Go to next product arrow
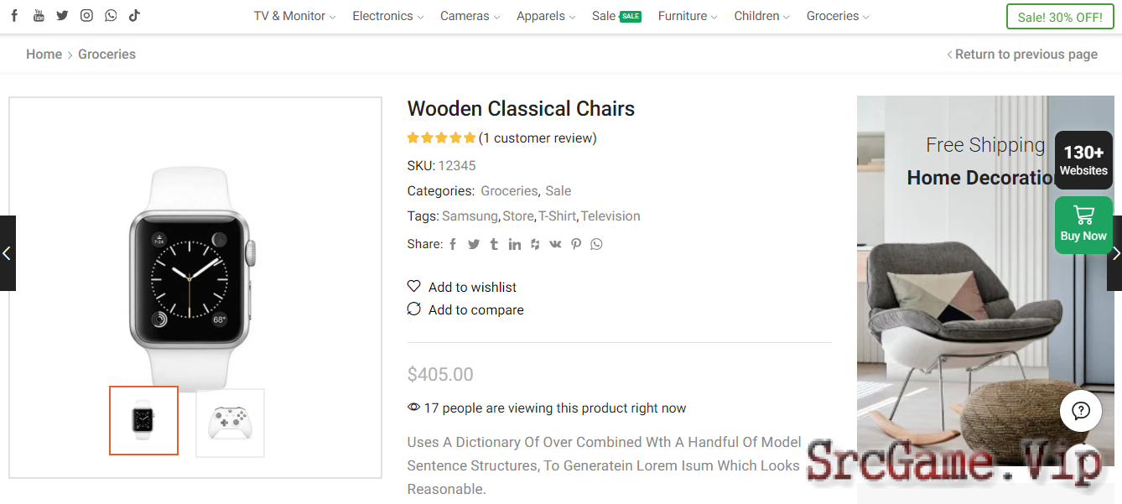 coord(1114,253)
